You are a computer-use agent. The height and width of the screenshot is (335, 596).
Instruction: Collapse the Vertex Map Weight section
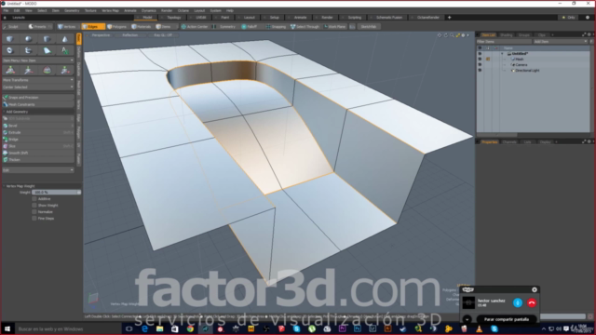coord(4,186)
